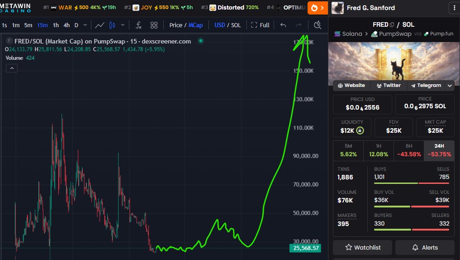
Task: Click the Solana chain link
Action: 348,34
